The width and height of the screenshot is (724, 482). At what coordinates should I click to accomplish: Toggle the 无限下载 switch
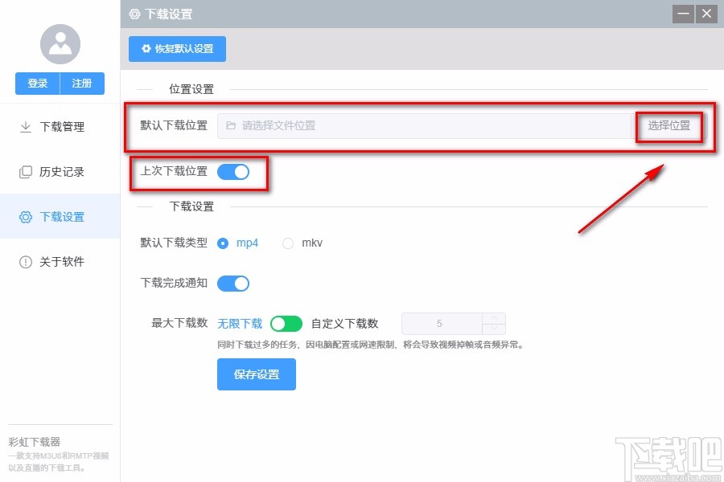[x=286, y=323]
